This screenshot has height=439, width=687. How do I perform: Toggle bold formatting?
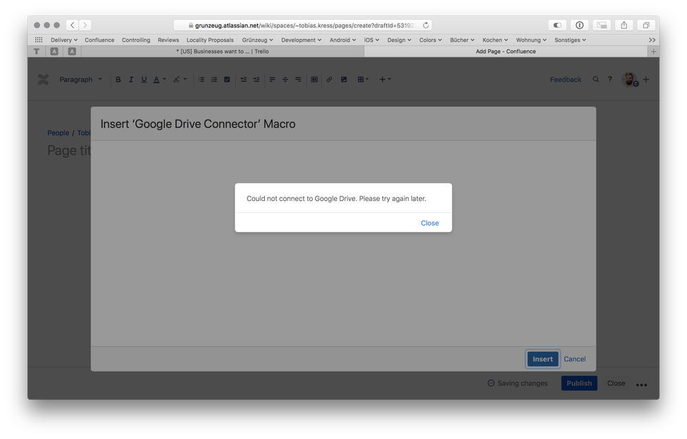[118, 79]
